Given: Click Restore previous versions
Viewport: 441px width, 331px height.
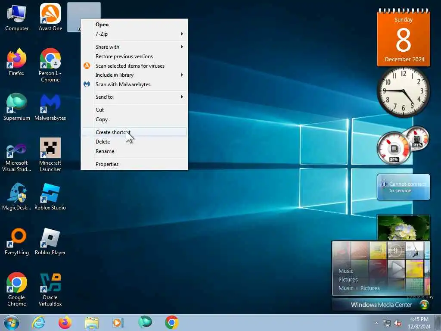Looking at the screenshot, I should click(x=134, y=56).
